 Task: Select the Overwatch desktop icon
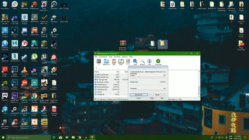click(x=54, y=5)
